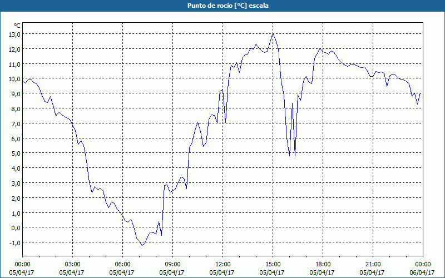The height and width of the screenshot is (278, 445).
Task: Click the dew point curve peak at 15:00
Action: 273,33
